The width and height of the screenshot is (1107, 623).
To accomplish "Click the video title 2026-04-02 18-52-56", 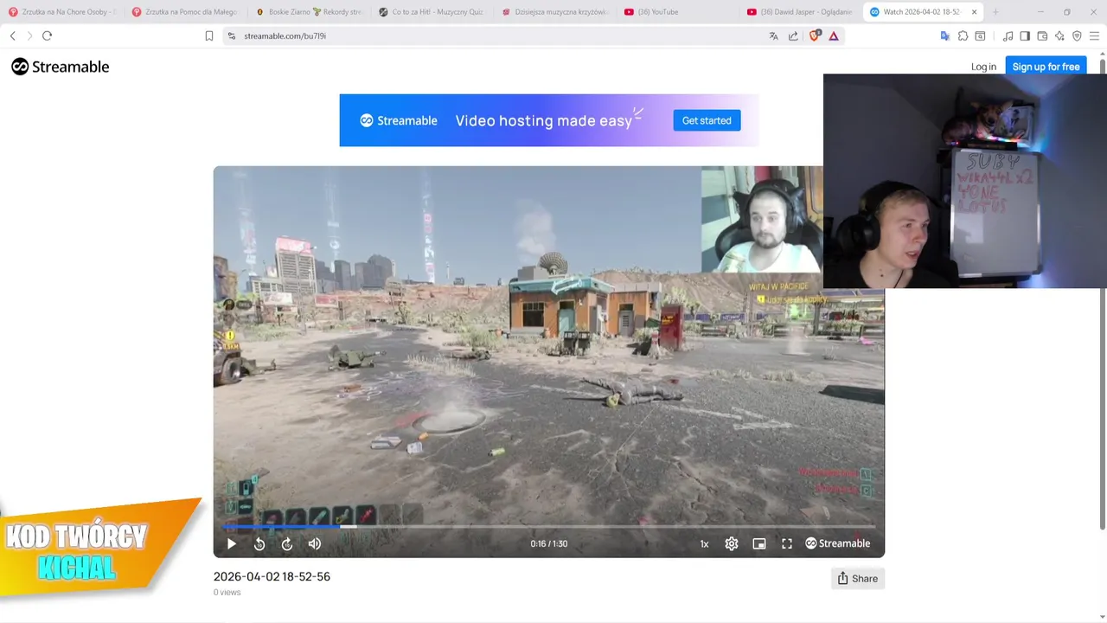I will tap(272, 576).
